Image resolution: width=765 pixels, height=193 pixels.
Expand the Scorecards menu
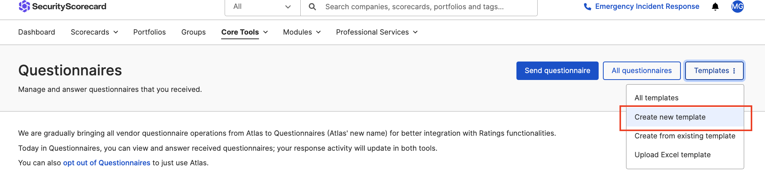coord(94,32)
